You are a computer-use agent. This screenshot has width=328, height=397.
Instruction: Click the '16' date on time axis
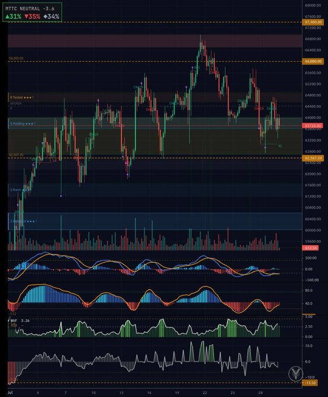(149, 393)
